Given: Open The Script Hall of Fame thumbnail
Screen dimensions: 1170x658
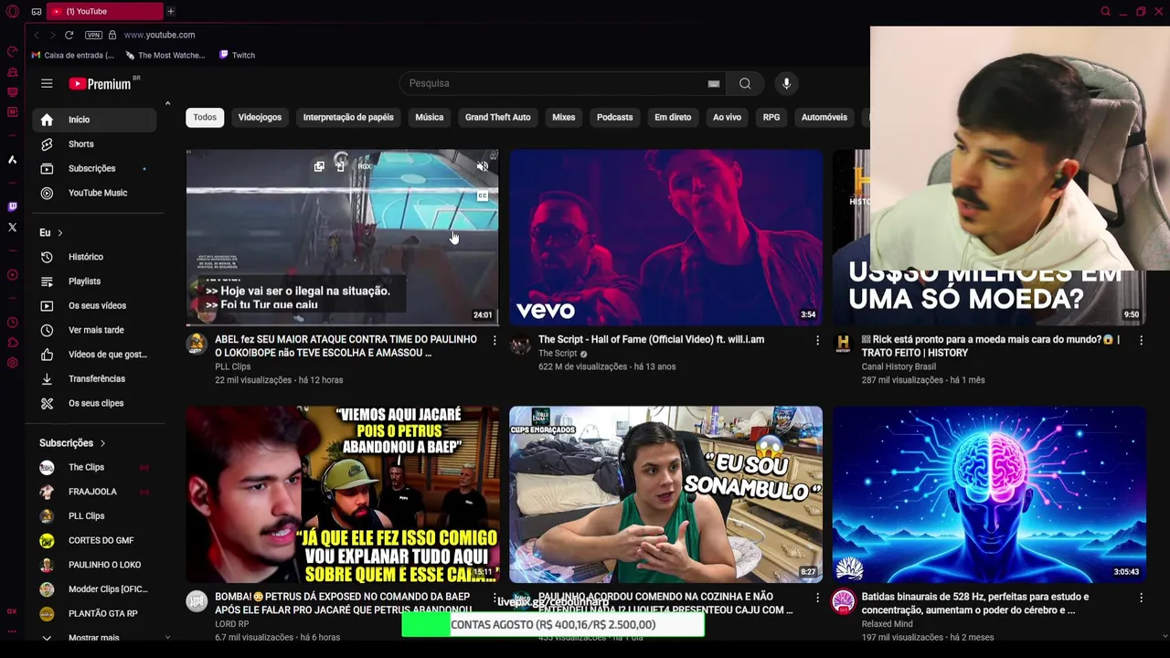Looking at the screenshot, I should coord(665,237).
